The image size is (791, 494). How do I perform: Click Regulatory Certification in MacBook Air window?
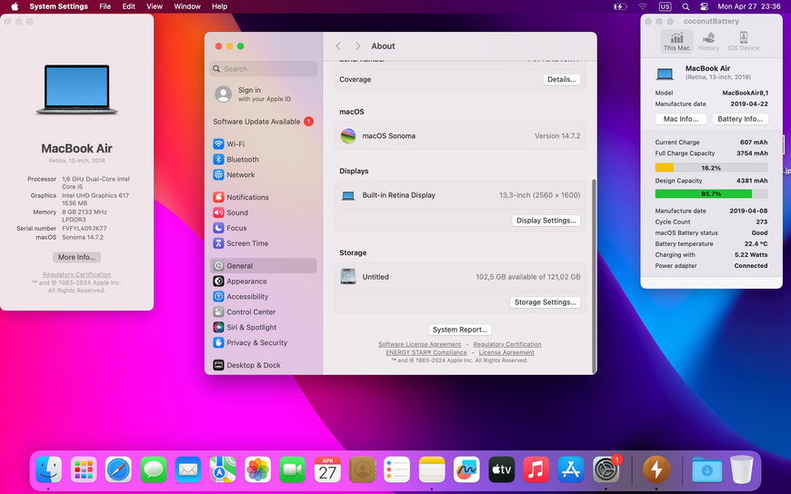point(76,275)
